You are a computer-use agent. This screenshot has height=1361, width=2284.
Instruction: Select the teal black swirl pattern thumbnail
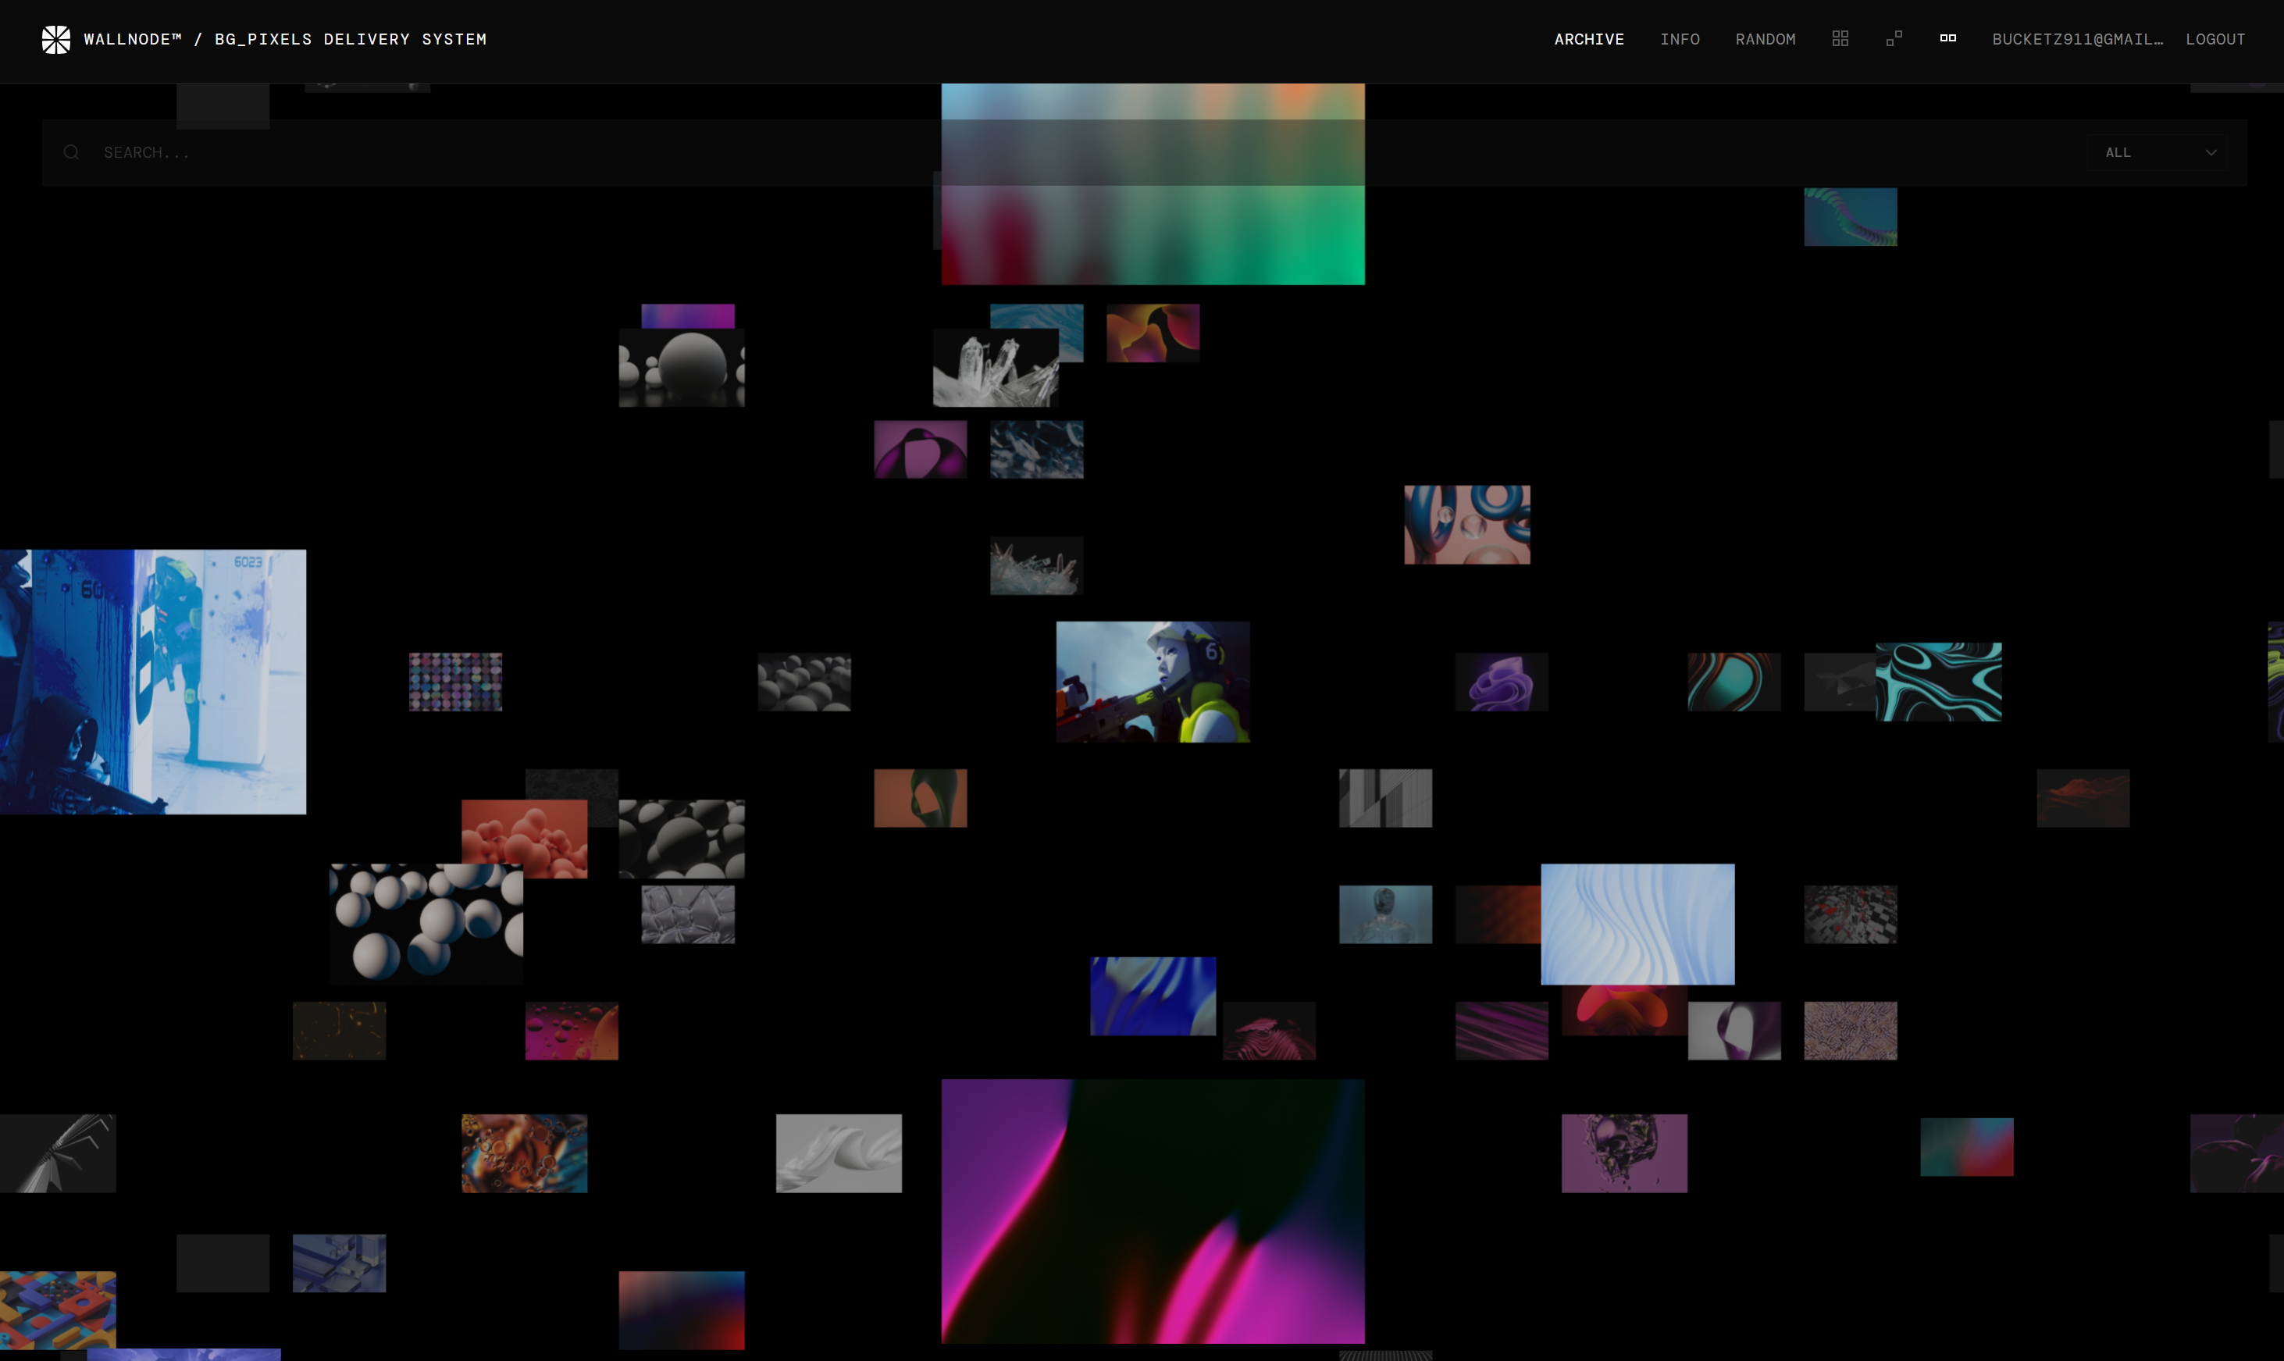point(1938,682)
